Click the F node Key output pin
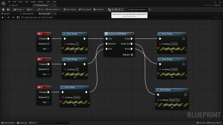This screenshot has width=223, height=125. (48, 74)
